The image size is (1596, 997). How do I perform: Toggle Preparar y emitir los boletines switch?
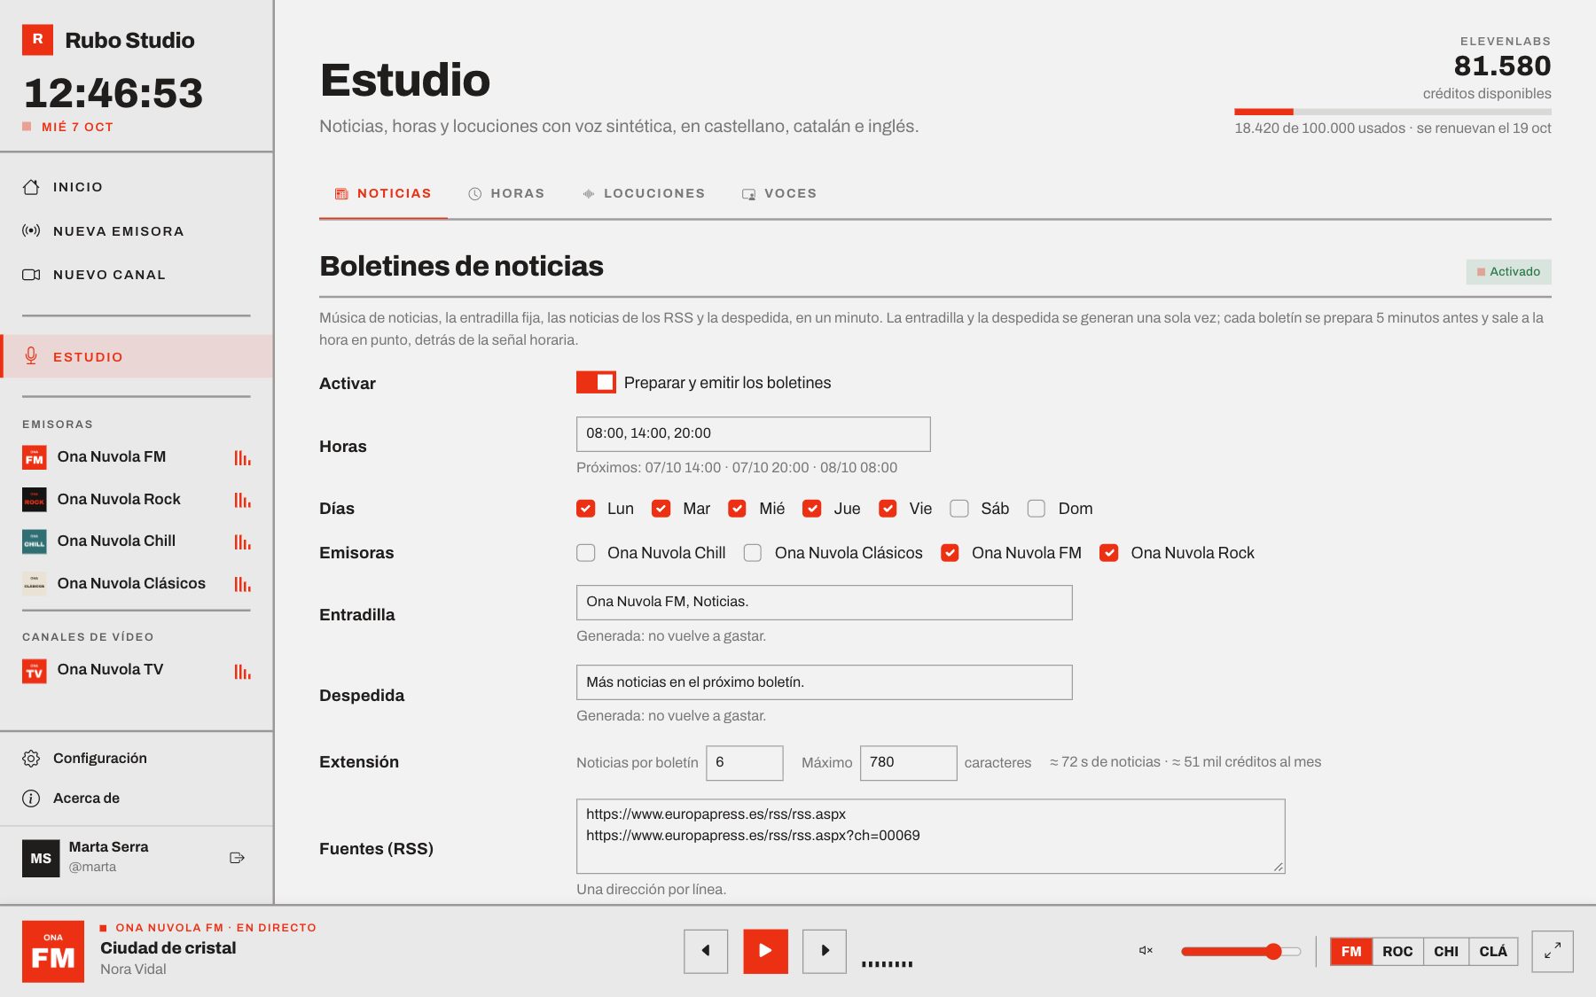pos(596,382)
